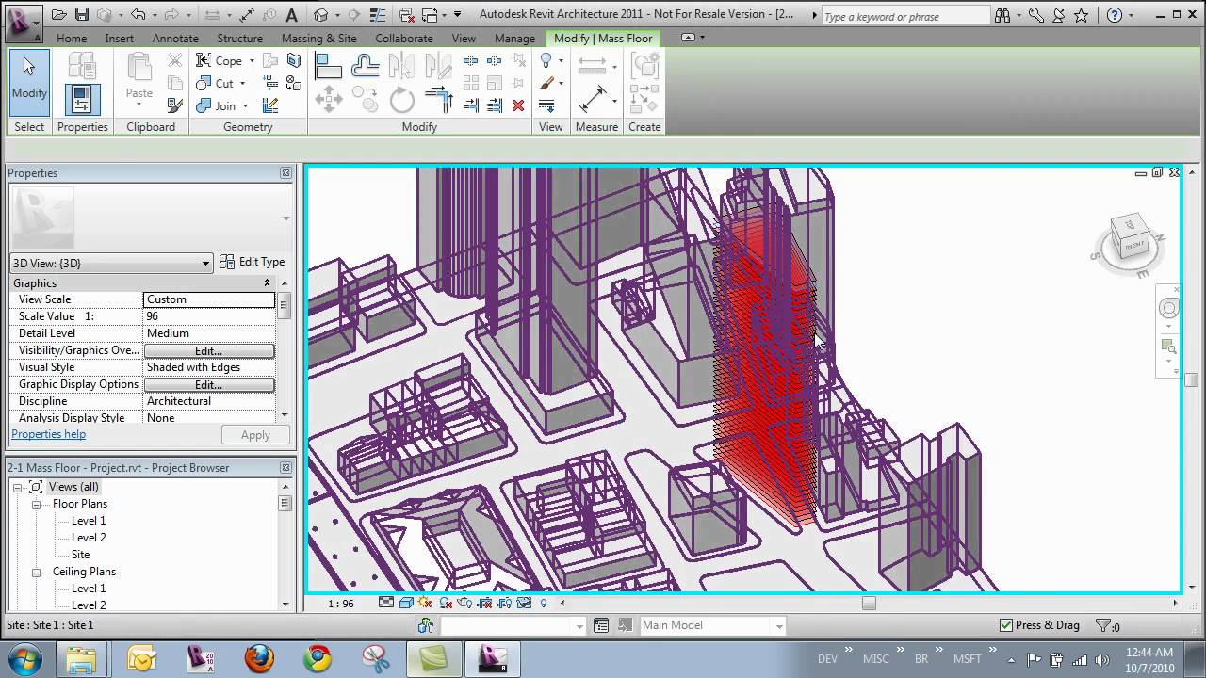This screenshot has height=678, width=1206.
Task: Click the red Delete icon in Modify panel
Action: [518, 105]
